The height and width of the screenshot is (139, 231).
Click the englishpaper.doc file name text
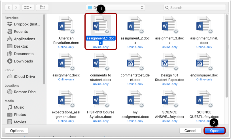click(x=204, y=75)
